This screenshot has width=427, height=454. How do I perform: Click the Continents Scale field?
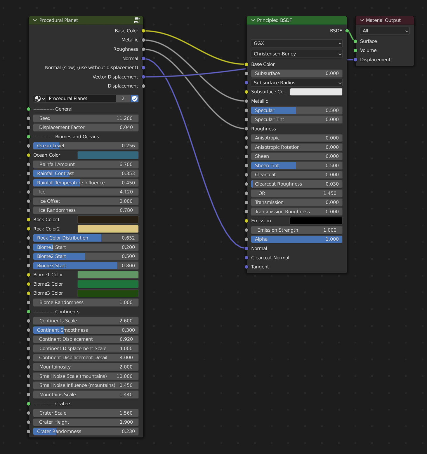click(86, 321)
